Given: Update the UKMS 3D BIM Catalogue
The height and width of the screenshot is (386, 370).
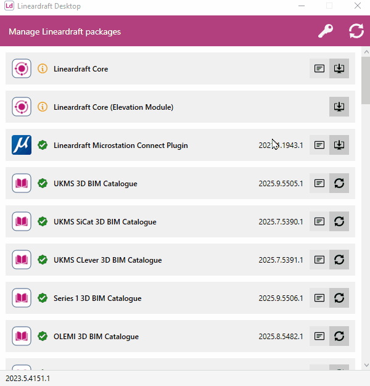Looking at the screenshot, I should point(339,183).
